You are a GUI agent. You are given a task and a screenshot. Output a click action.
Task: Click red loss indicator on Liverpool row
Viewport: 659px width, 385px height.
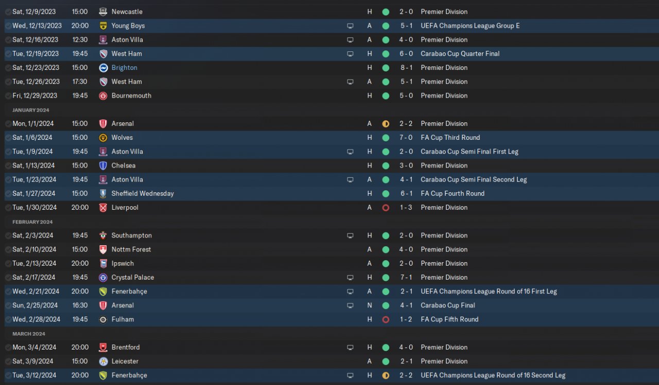pyautogui.click(x=386, y=208)
